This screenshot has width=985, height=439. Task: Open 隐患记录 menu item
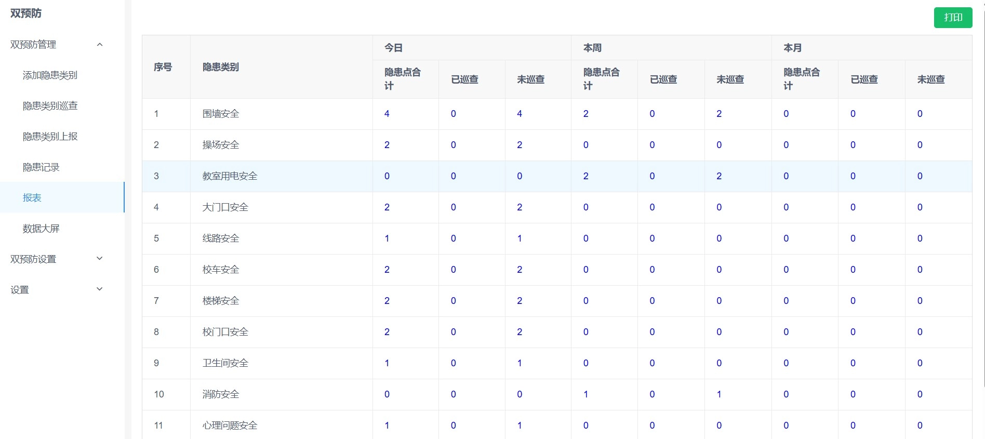pyautogui.click(x=41, y=167)
